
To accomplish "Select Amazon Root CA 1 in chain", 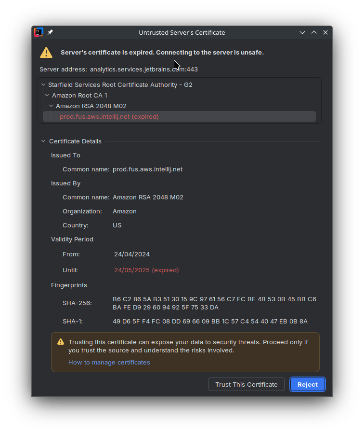I will pos(79,95).
